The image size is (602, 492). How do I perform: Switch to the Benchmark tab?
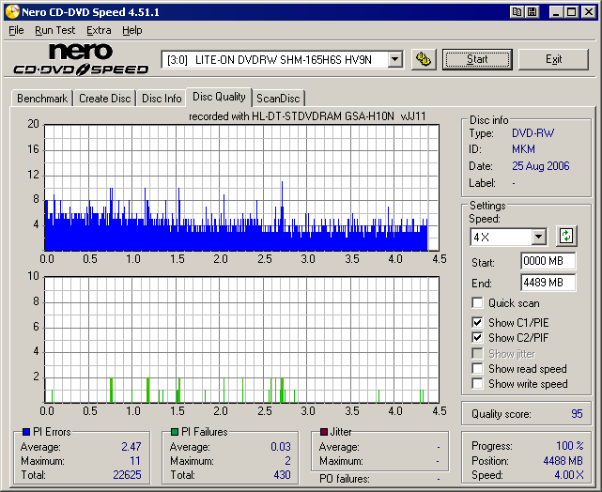pos(42,99)
